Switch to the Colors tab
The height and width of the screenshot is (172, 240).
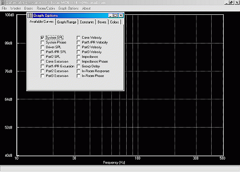click(115, 22)
